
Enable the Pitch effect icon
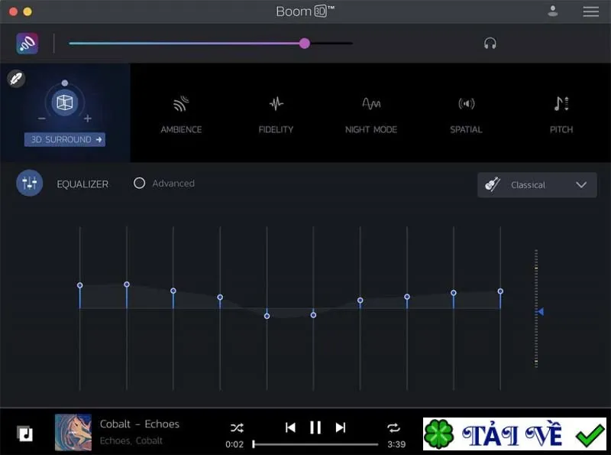(x=561, y=104)
